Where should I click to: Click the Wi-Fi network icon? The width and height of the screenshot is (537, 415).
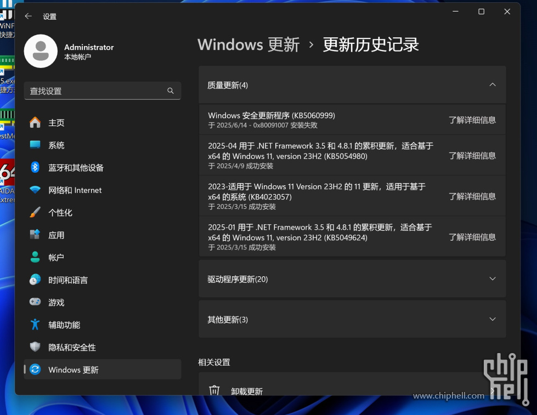(x=35, y=190)
